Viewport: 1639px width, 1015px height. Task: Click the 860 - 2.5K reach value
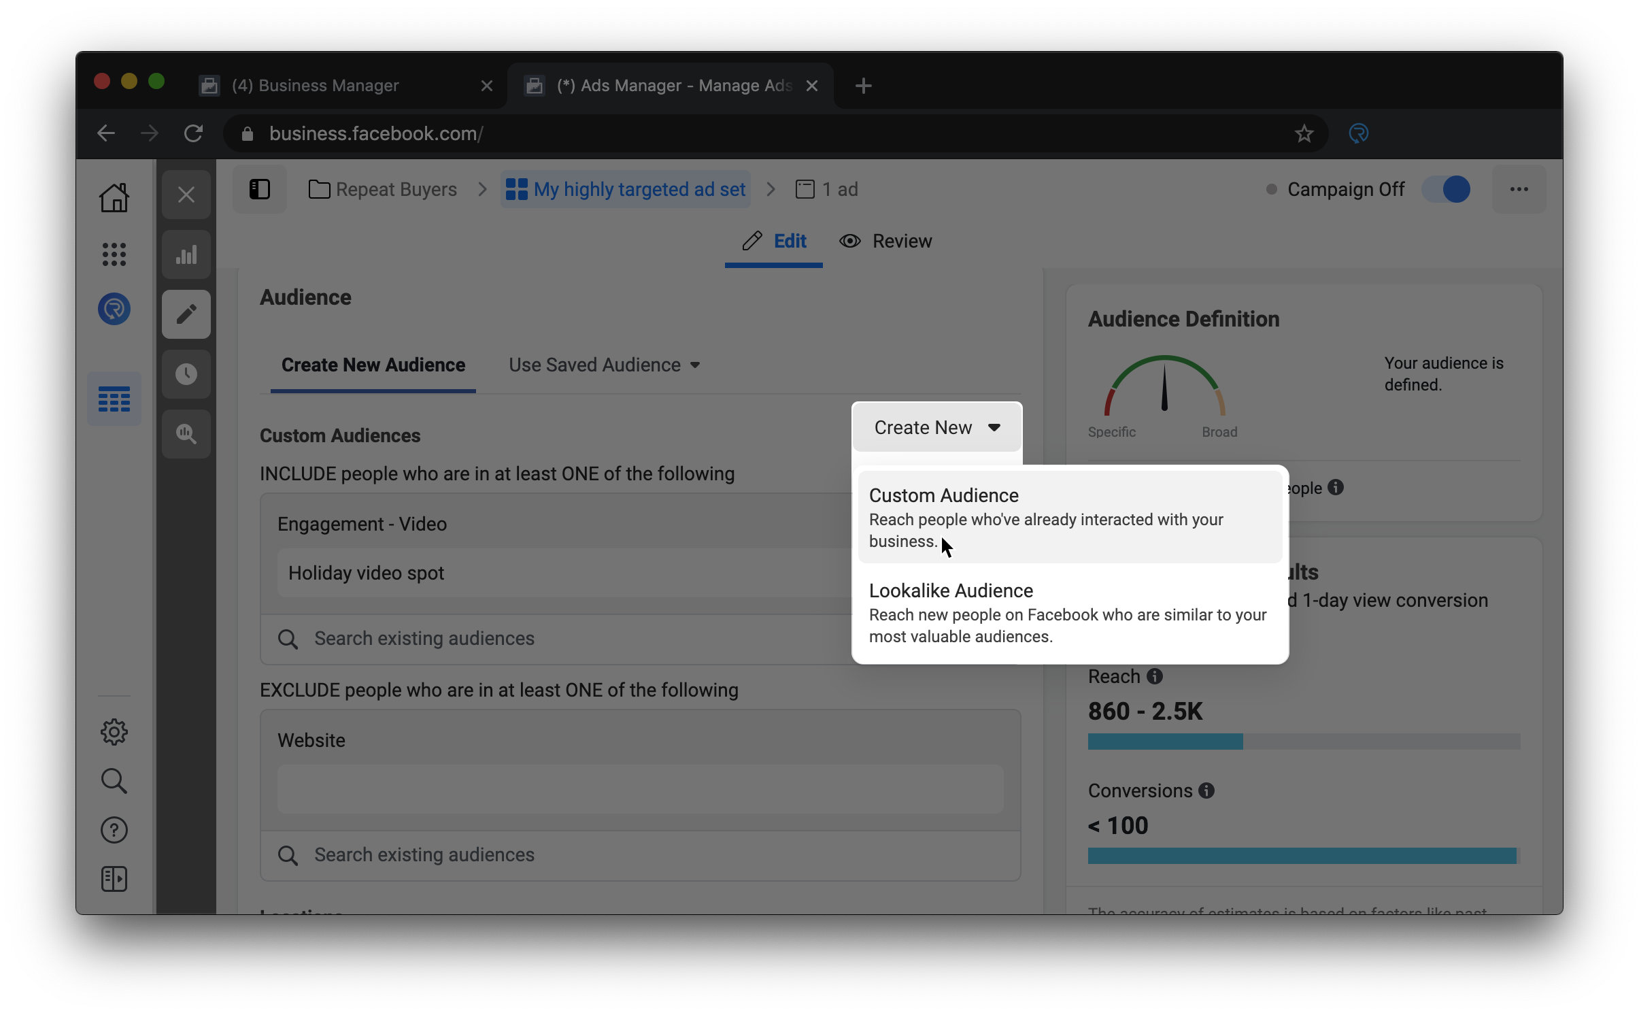1145,711
